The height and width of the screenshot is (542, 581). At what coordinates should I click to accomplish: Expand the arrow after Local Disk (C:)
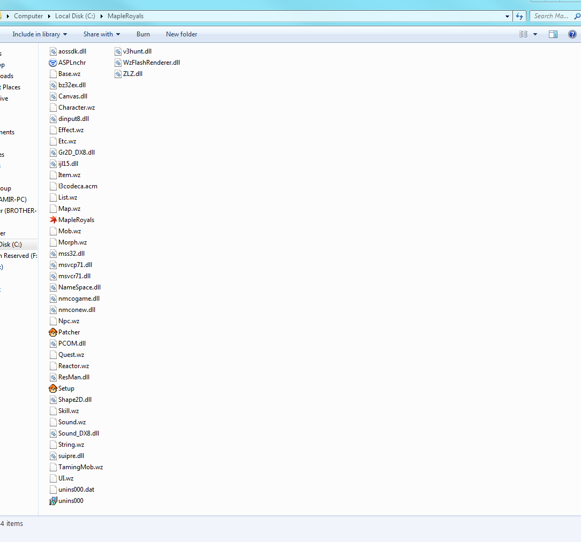click(x=101, y=16)
